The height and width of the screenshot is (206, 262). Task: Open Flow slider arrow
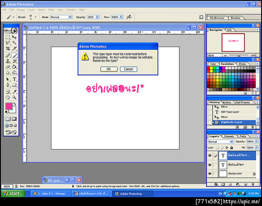[x=121, y=17]
